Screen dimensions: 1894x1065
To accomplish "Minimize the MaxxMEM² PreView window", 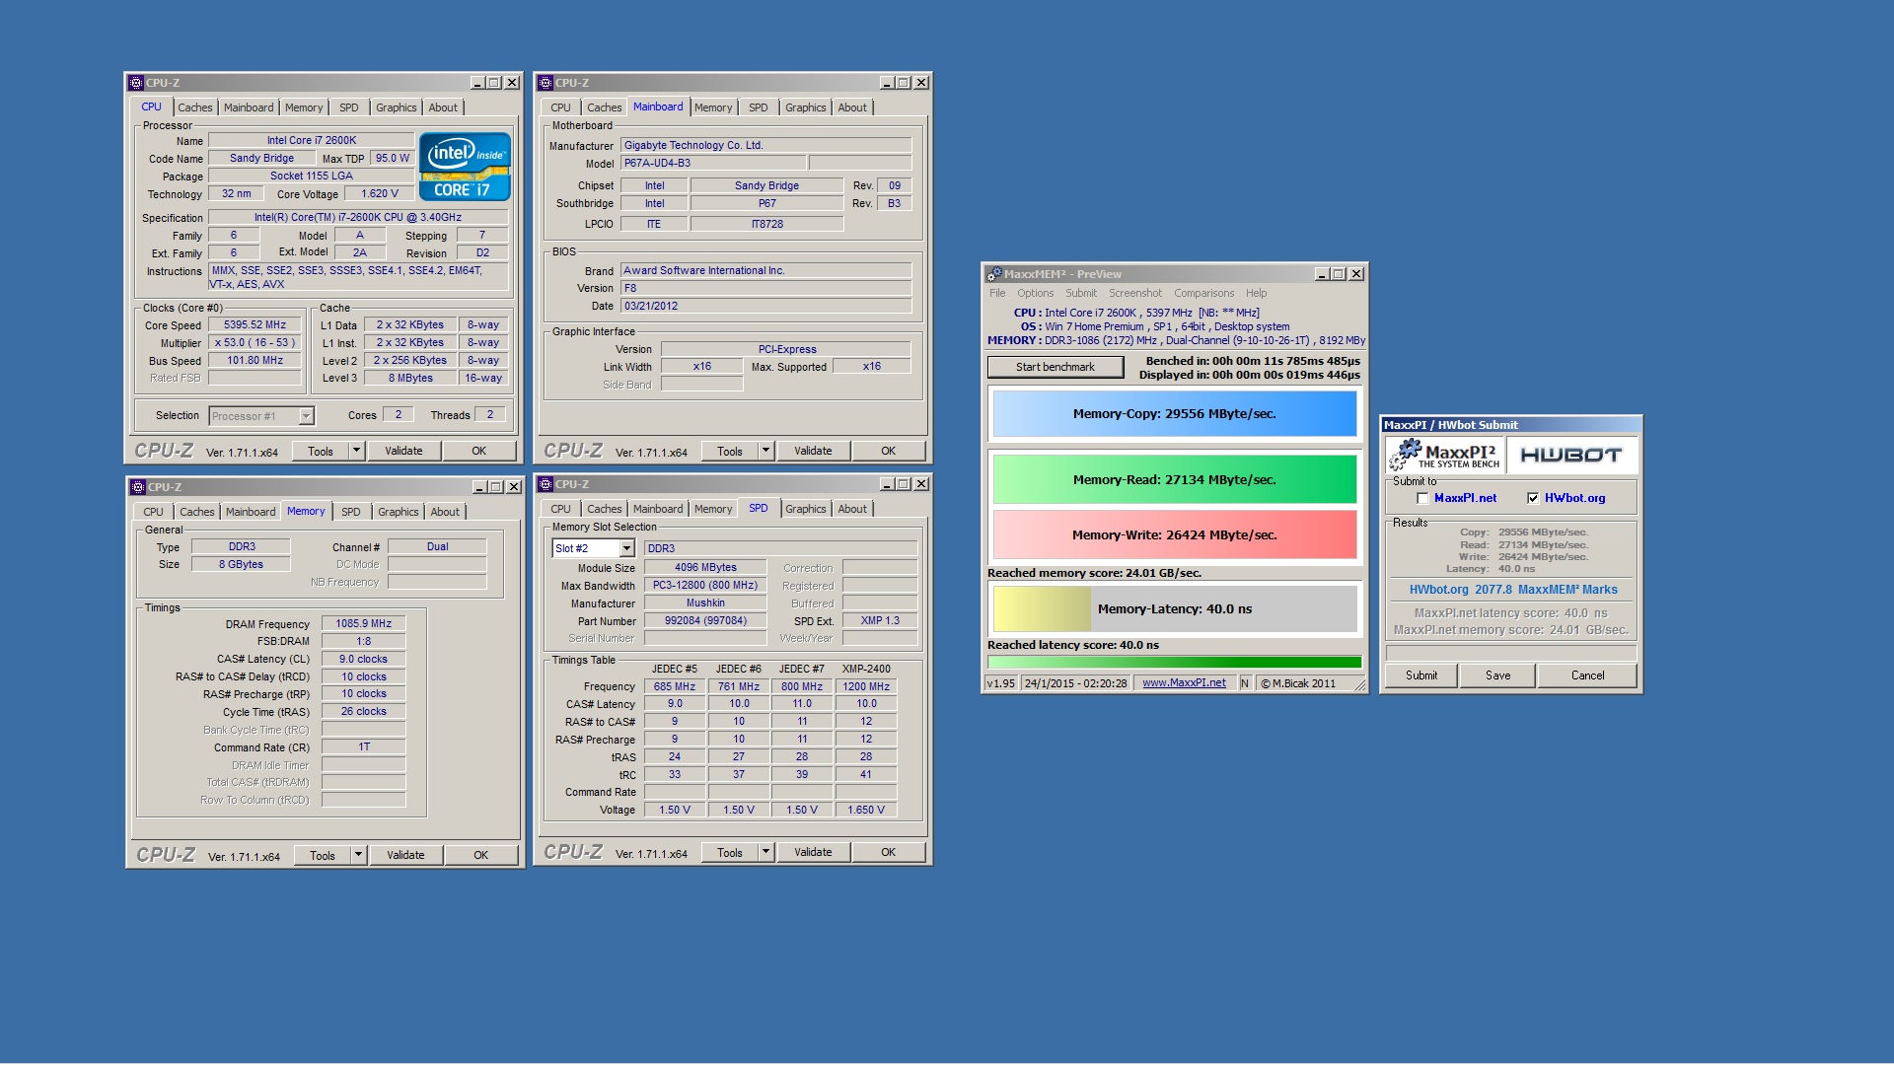I will [x=1322, y=274].
